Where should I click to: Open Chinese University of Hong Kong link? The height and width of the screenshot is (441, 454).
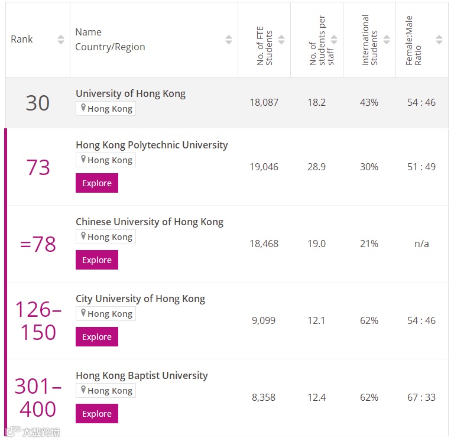click(x=149, y=222)
